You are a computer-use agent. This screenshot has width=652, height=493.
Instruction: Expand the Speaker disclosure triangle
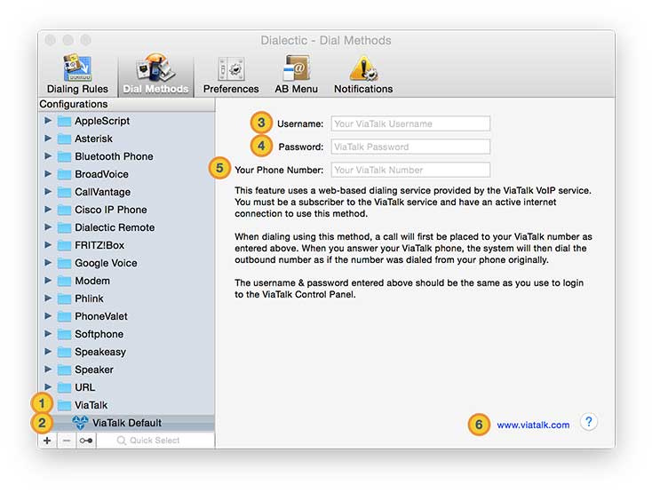pos(48,370)
